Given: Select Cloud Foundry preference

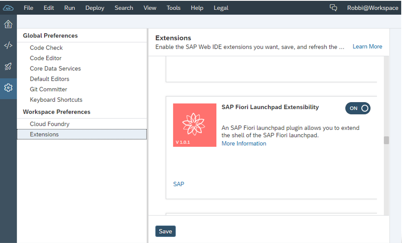Looking at the screenshot, I should 50,124.
